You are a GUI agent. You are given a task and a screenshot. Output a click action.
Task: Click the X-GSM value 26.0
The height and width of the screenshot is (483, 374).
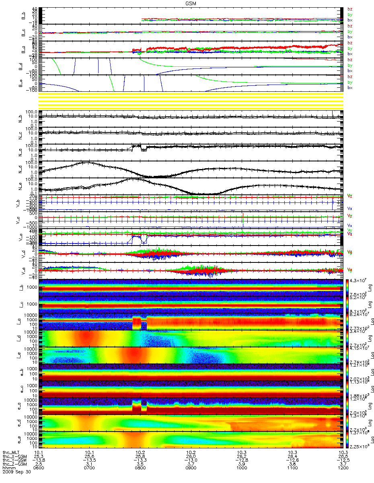tap(191, 456)
